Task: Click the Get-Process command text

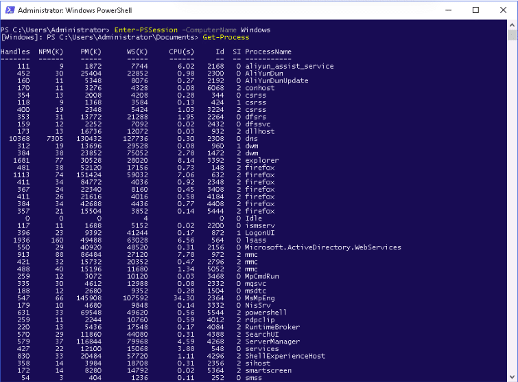Action: (x=226, y=37)
